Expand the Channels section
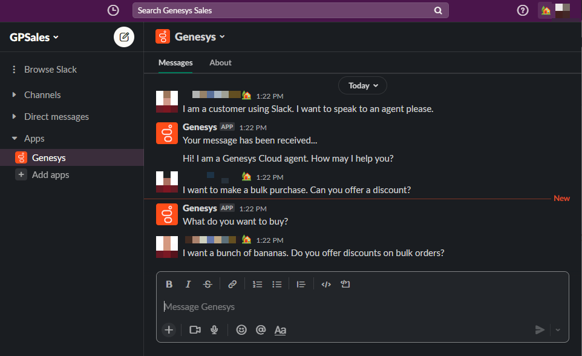Viewport: 582px width, 356px height. 42,95
